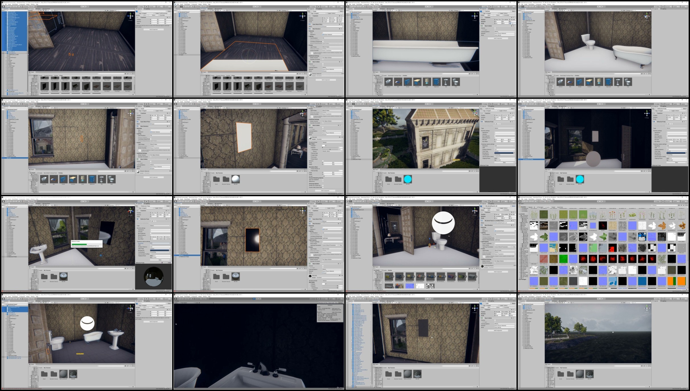Click Pause button in white wall-quad editor window
The width and height of the screenshot is (690, 391).
pyautogui.click(x=257, y=104)
